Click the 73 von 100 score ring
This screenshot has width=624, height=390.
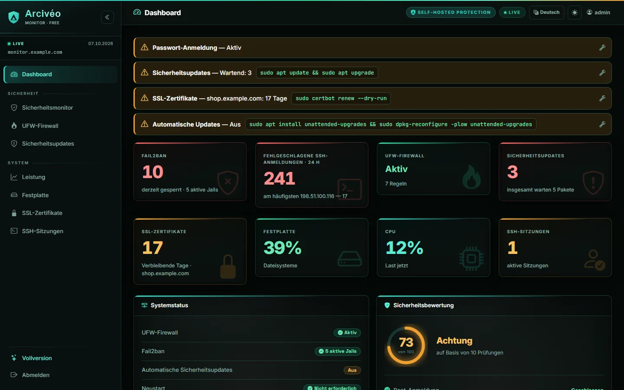click(406, 345)
